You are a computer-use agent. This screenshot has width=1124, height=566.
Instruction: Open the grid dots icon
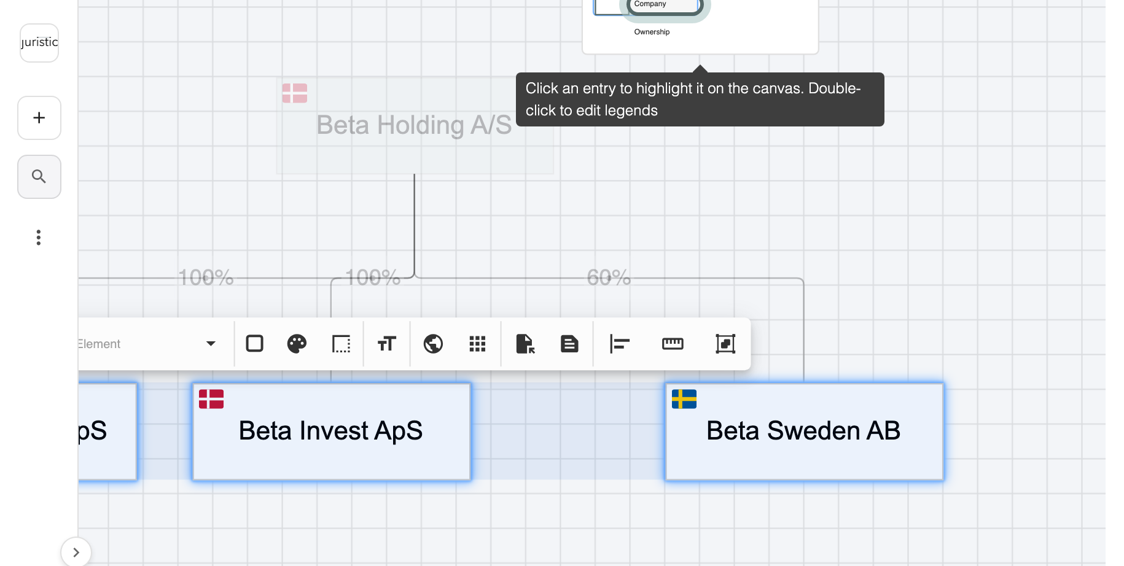click(477, 344)
